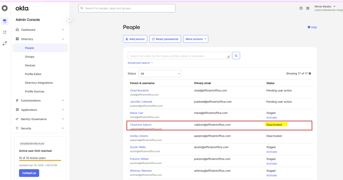Activate Maria Carr's staged account

click(271, 118)
